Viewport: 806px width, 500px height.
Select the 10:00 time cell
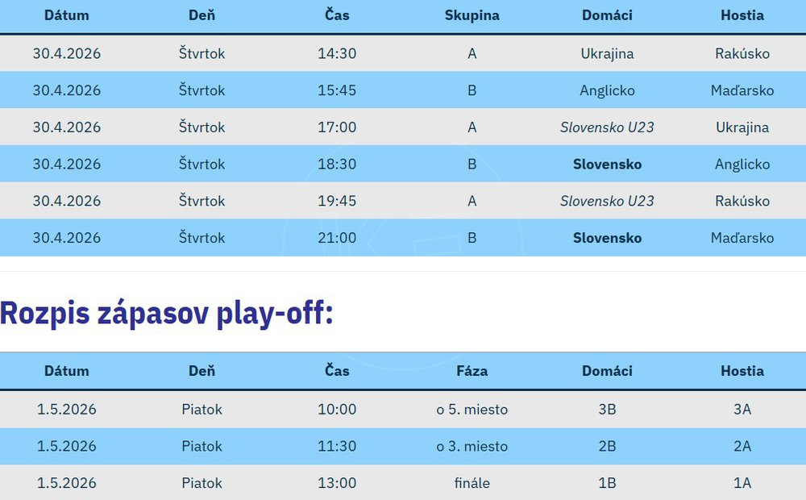tap(337, 410)
